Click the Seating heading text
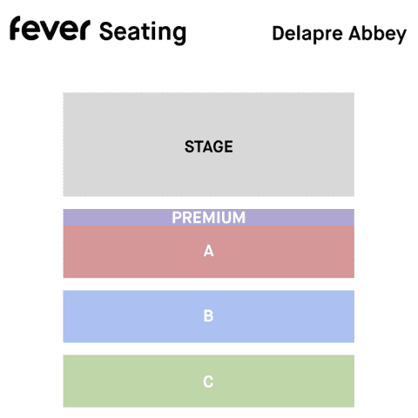418x418 pixels. [143, 32]
